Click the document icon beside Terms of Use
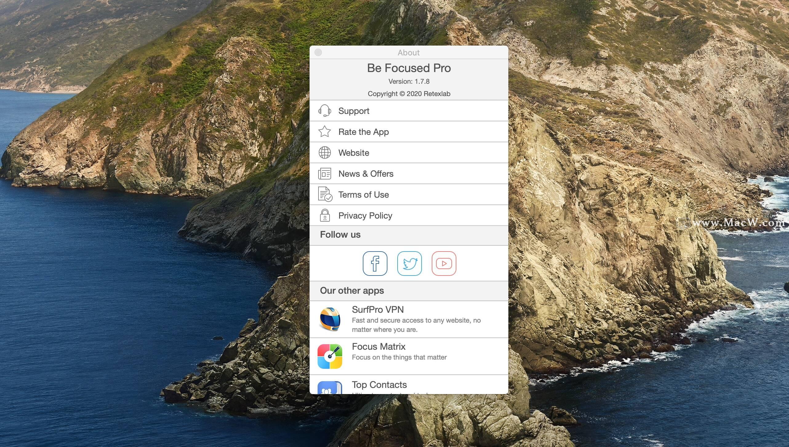Image resolution: width=789 pixels, height=447 pixels. pos(325,194)
